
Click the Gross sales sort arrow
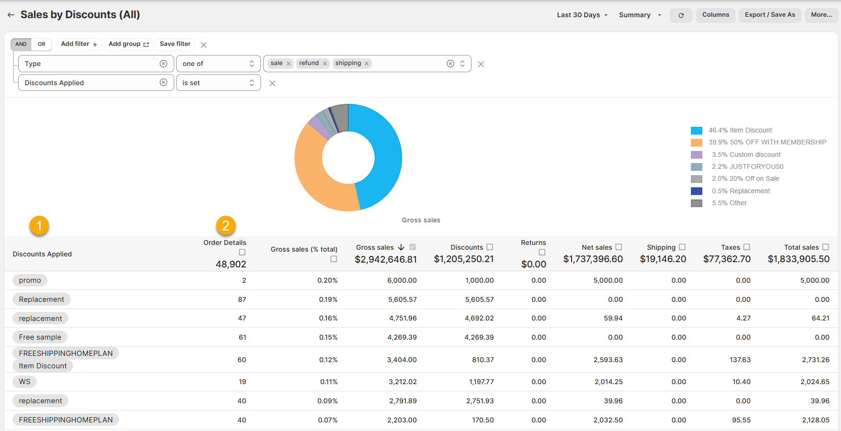click(401, 247)
